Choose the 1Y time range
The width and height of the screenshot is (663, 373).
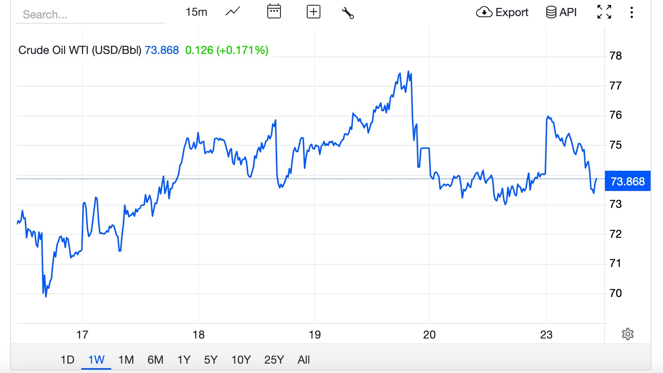tap(184, 360)
